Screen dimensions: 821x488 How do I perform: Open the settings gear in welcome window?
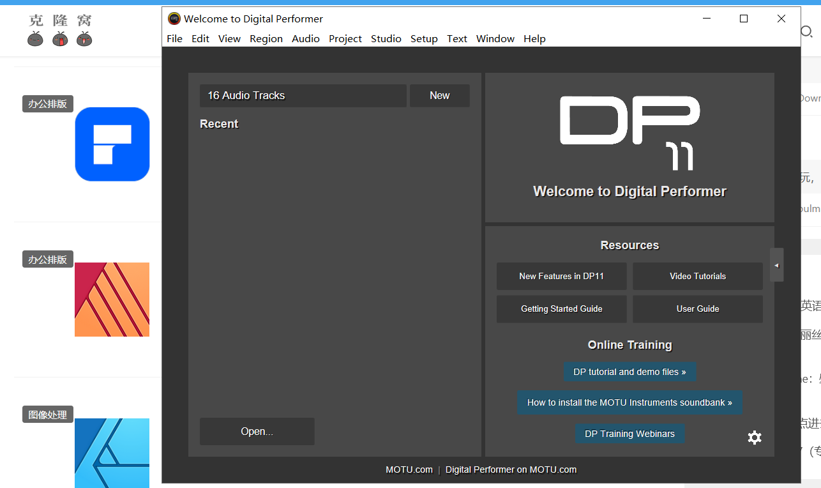coord(755,438)
